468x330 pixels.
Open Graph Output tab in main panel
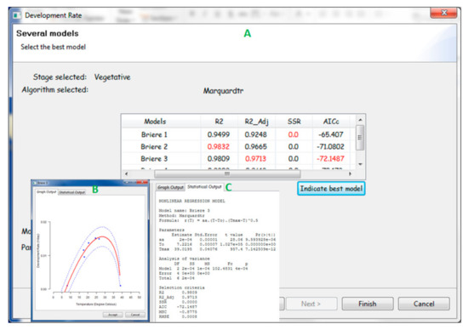(x=170, y=187)
